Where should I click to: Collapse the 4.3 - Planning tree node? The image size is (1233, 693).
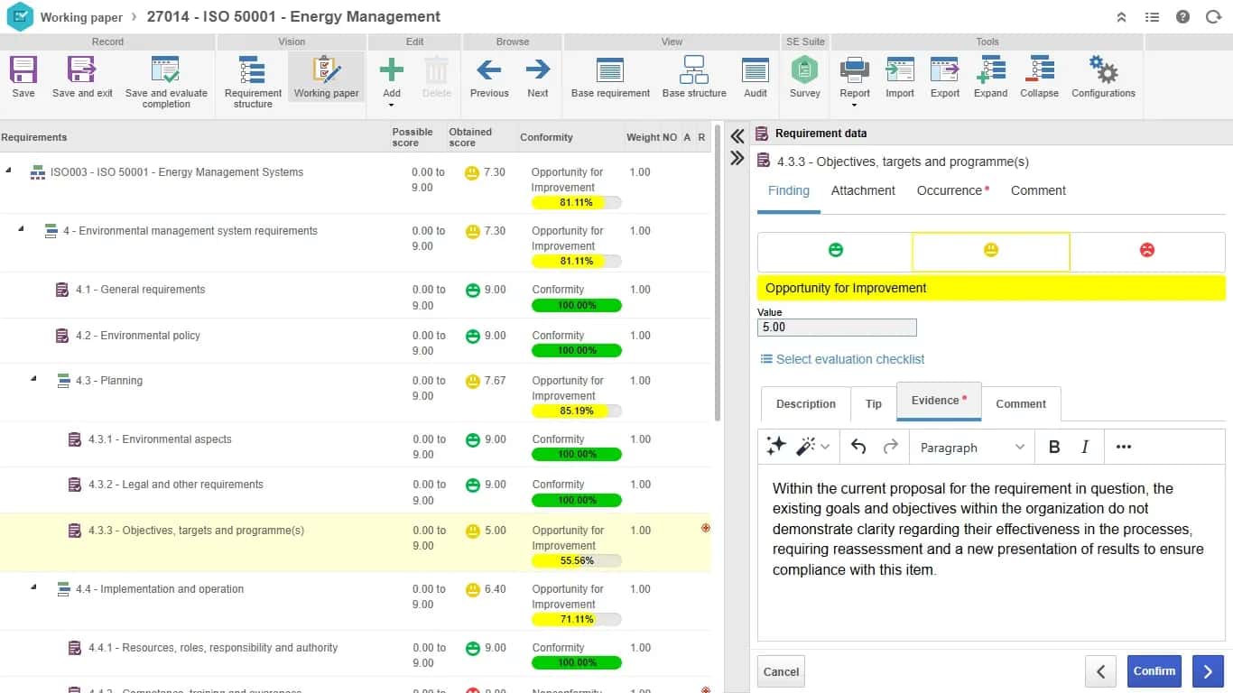[x=33, y=380]
